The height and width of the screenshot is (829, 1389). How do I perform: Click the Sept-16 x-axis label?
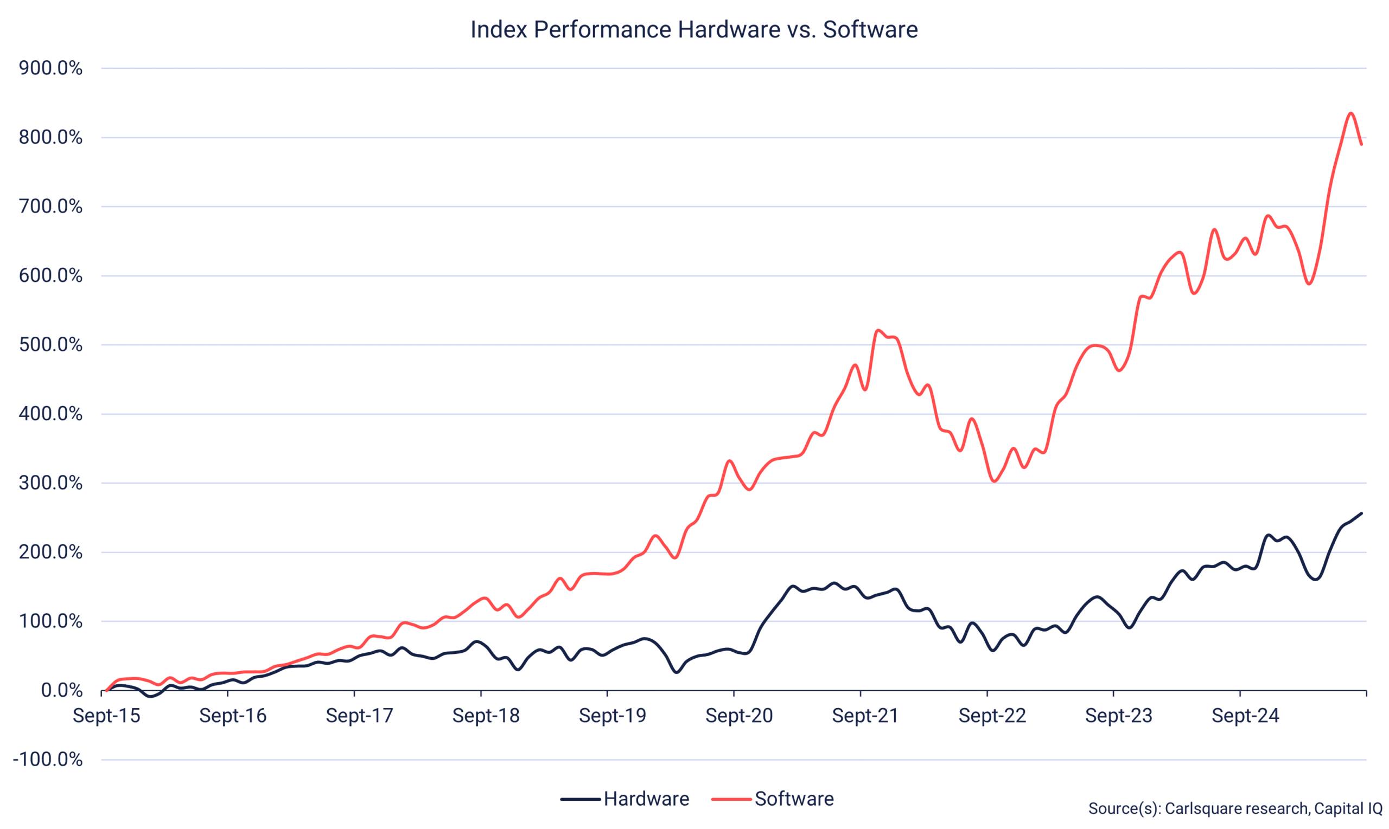[x=233, y=716]
